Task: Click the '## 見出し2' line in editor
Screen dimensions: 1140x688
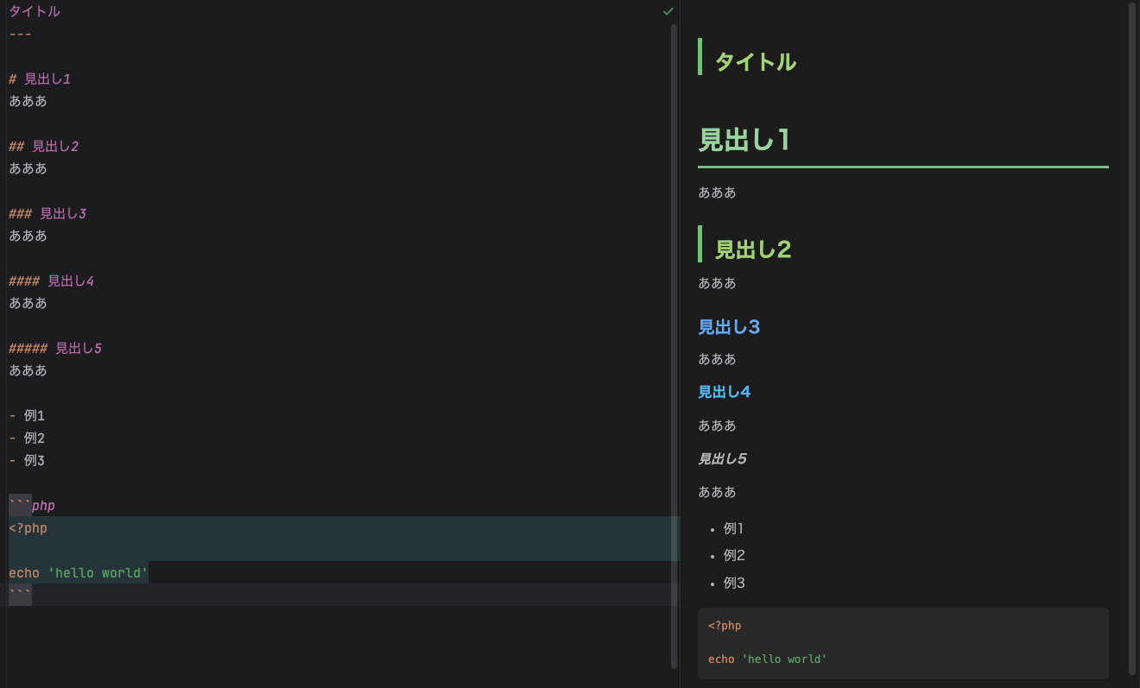Action: tap(44, 146)
